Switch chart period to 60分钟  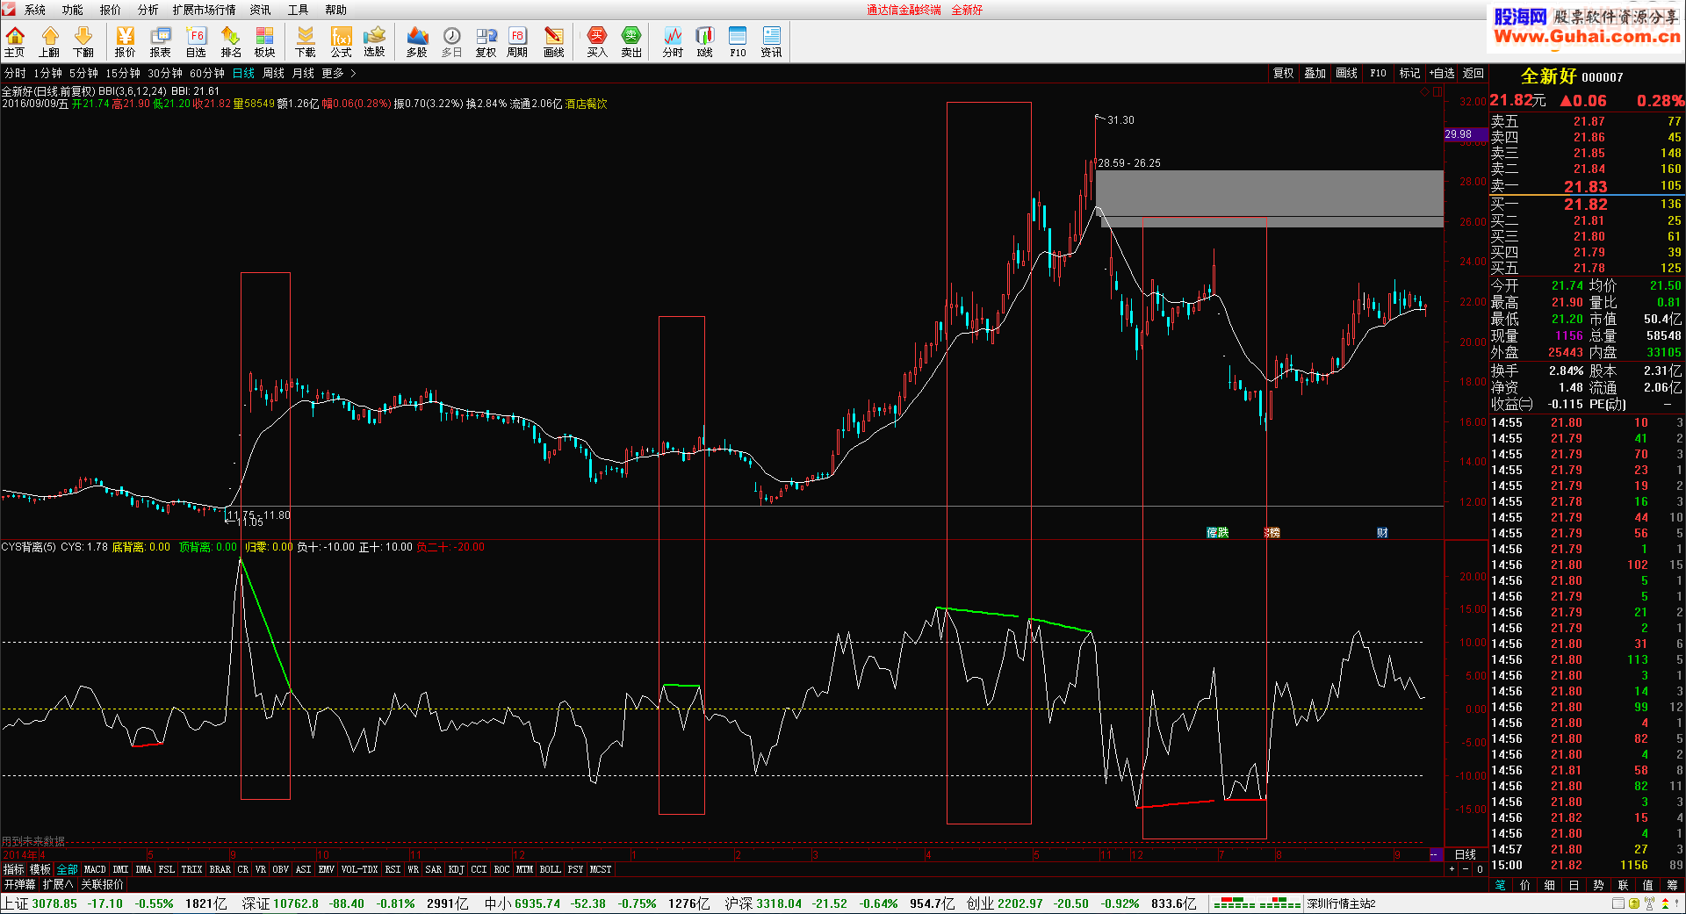[207, 74]
